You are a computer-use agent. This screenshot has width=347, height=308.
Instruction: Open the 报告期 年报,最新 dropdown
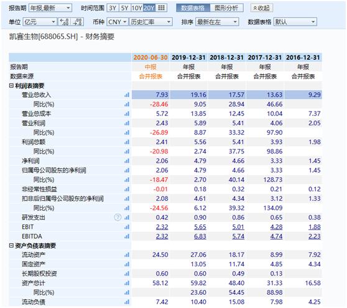click(x=50, y=8)
